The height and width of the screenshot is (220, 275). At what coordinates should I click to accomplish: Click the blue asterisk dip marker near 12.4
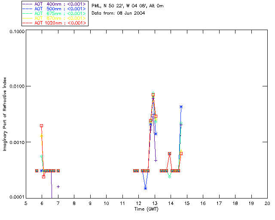(145, 189)
